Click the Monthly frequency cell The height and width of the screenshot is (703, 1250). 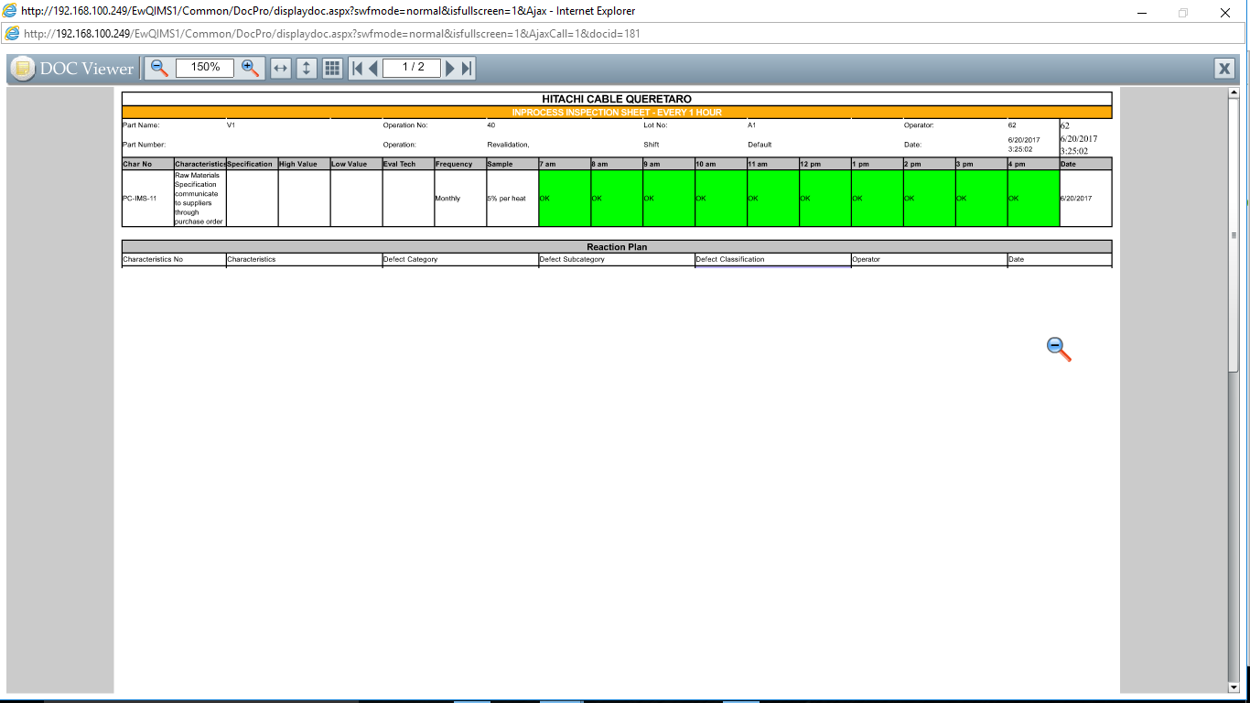coord(461,198)
